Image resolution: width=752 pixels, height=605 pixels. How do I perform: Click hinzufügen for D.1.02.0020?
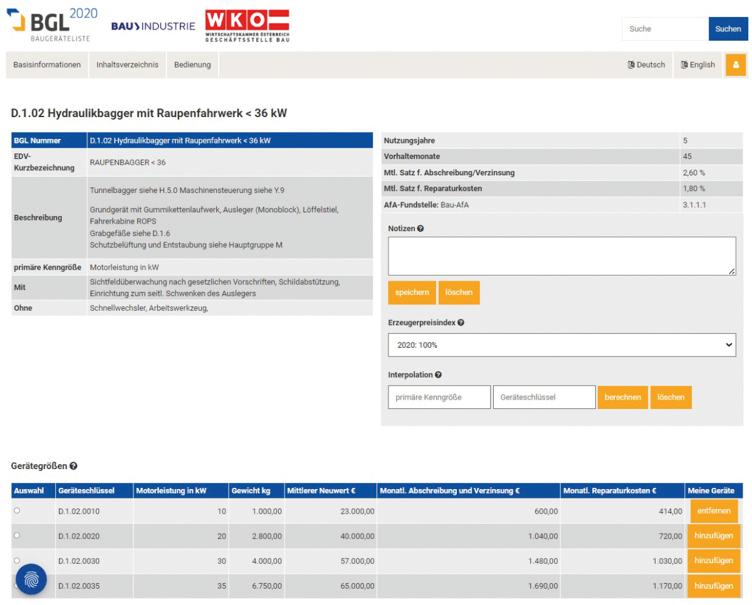tap(714, 536)
